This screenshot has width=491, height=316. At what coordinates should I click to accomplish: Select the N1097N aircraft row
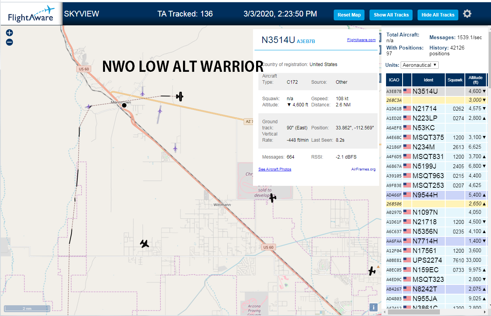(x=436, y=212)
